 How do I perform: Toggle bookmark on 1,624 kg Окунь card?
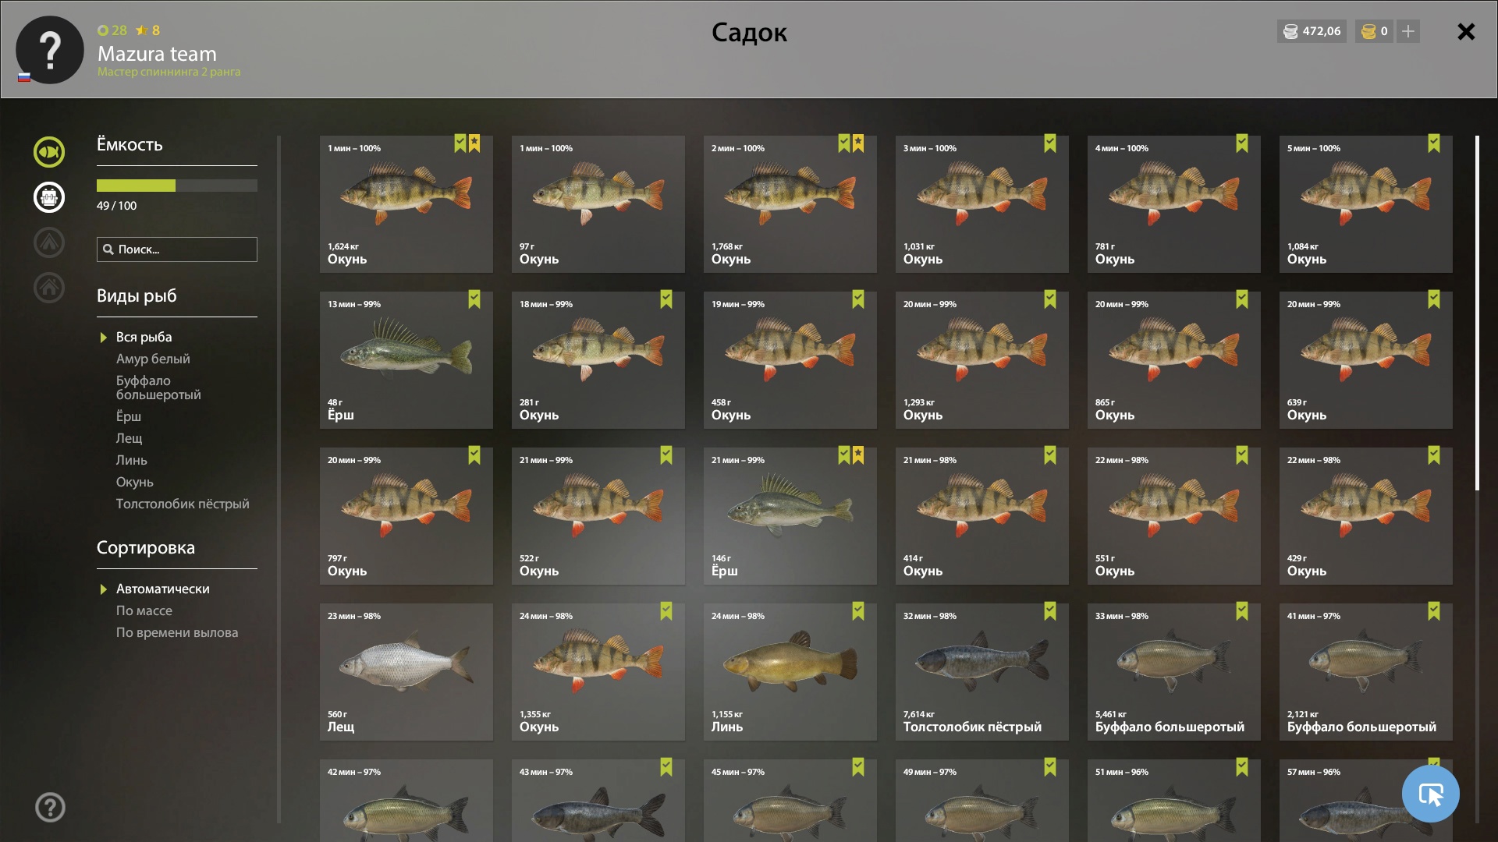pyautogui.click(x=460, y=143)
